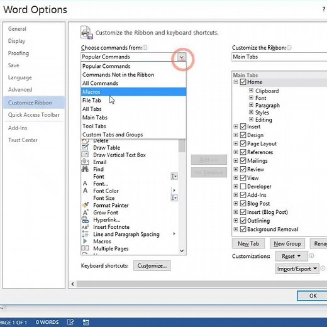Click the Customize Ribbon header icon
Viewport: 327px width, 327px height.
(87, 33)
